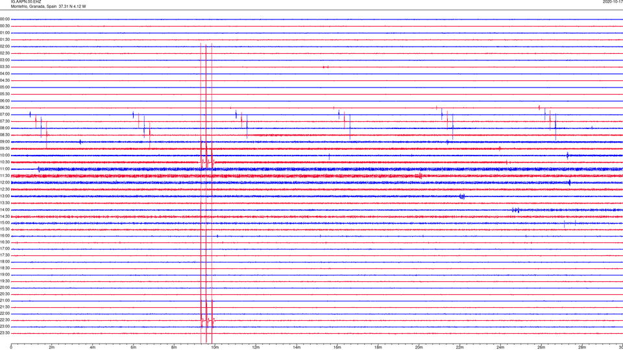Select the 11:30 row label
The image size is (623, 350).
5,176
